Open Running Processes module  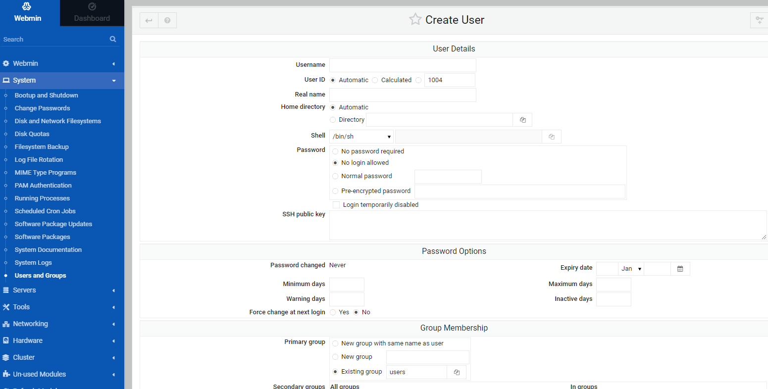(x=42, y=198)
